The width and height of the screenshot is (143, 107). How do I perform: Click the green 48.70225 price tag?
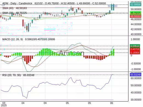(x=136, y=13)
